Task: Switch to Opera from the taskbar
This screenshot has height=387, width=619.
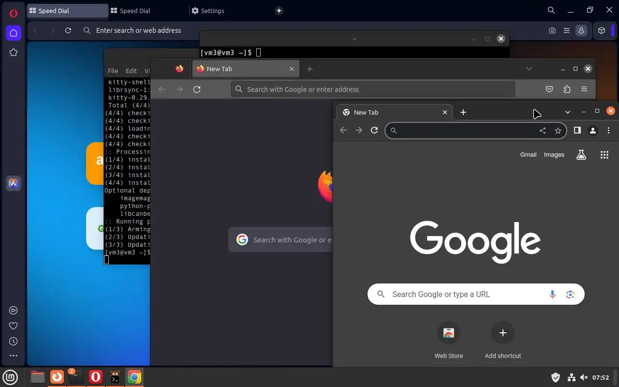Action: (x=96, y=377)
